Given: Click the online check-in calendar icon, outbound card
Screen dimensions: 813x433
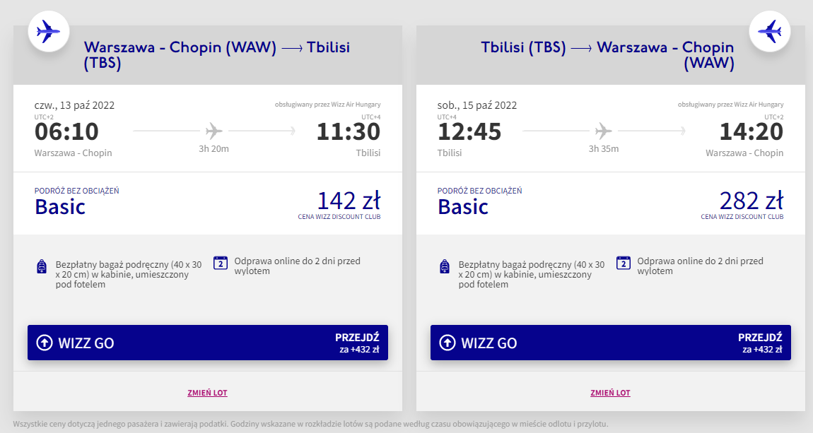Looking at the screenshot, I should 220,263.
